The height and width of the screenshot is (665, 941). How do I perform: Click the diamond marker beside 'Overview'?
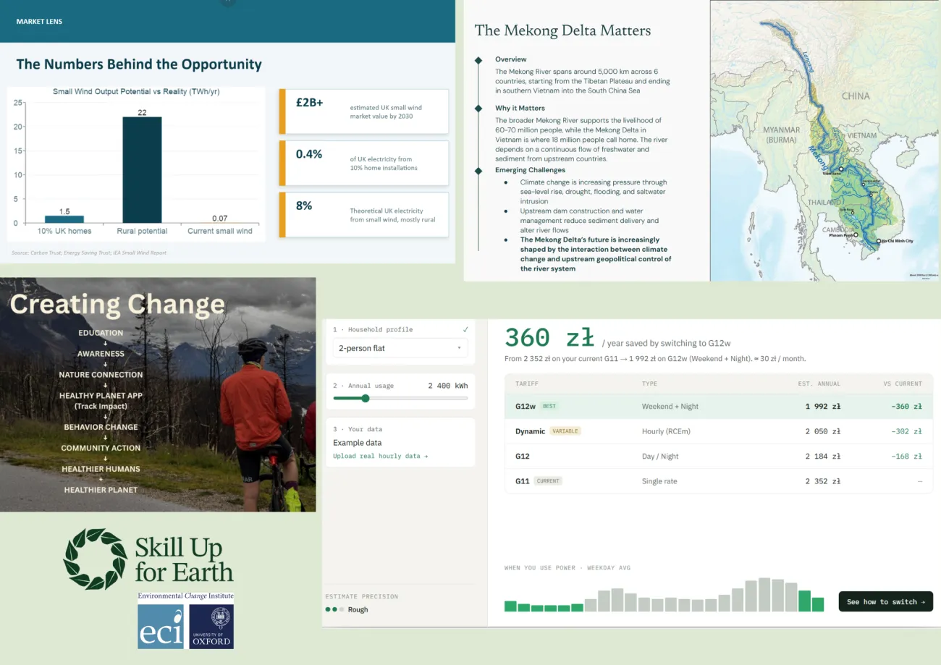coord(478,59)
